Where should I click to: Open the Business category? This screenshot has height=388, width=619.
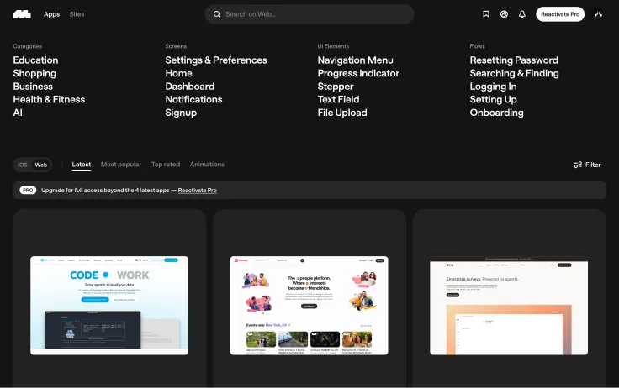coord(33,87)
